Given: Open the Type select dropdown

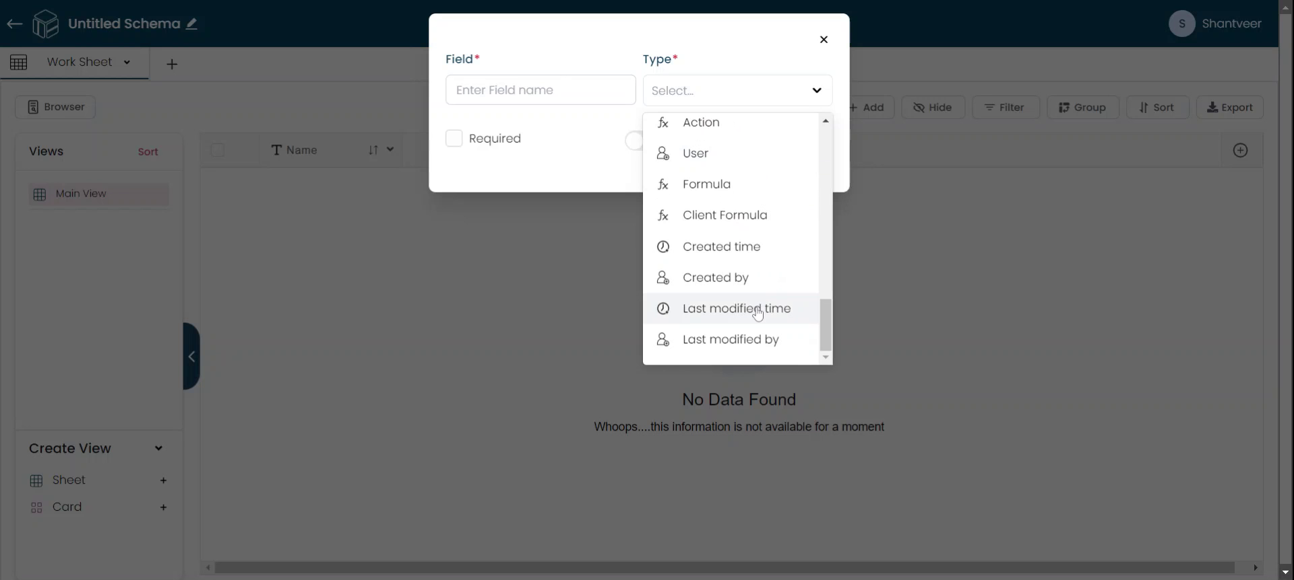Looking at the screenshot, I should point(737,90).
